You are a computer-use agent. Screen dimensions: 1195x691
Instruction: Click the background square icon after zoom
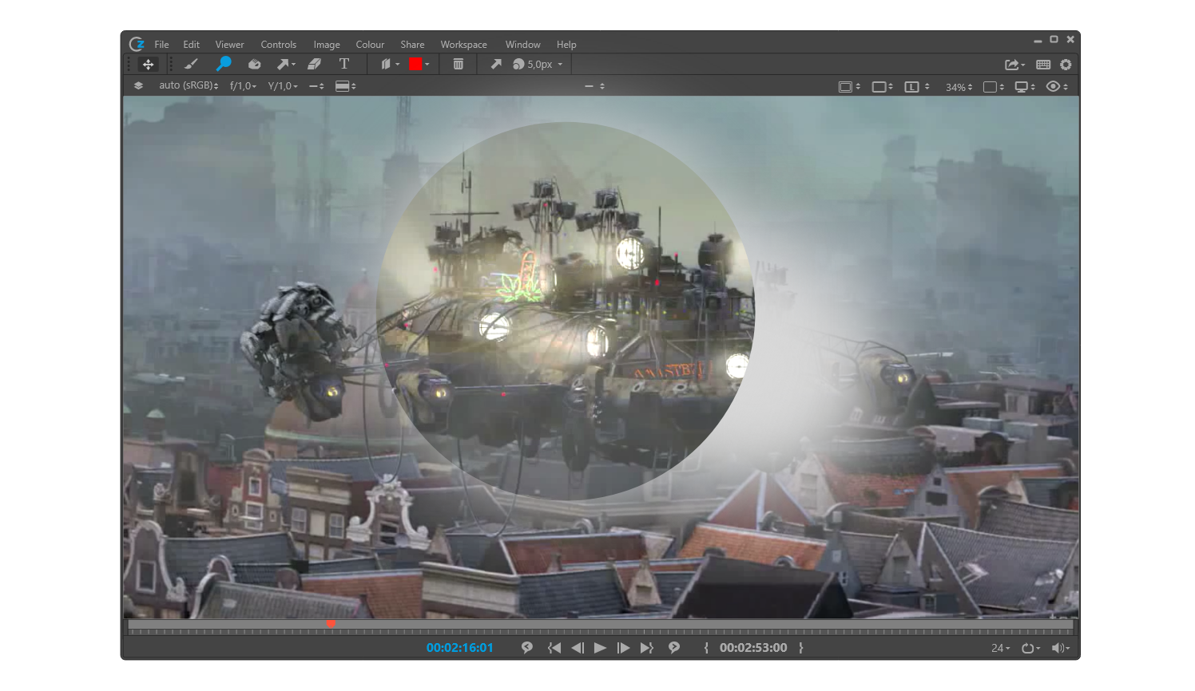tap(989, 86)
